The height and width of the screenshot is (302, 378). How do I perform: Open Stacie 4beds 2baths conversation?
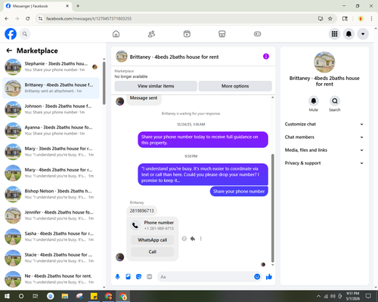51,257
